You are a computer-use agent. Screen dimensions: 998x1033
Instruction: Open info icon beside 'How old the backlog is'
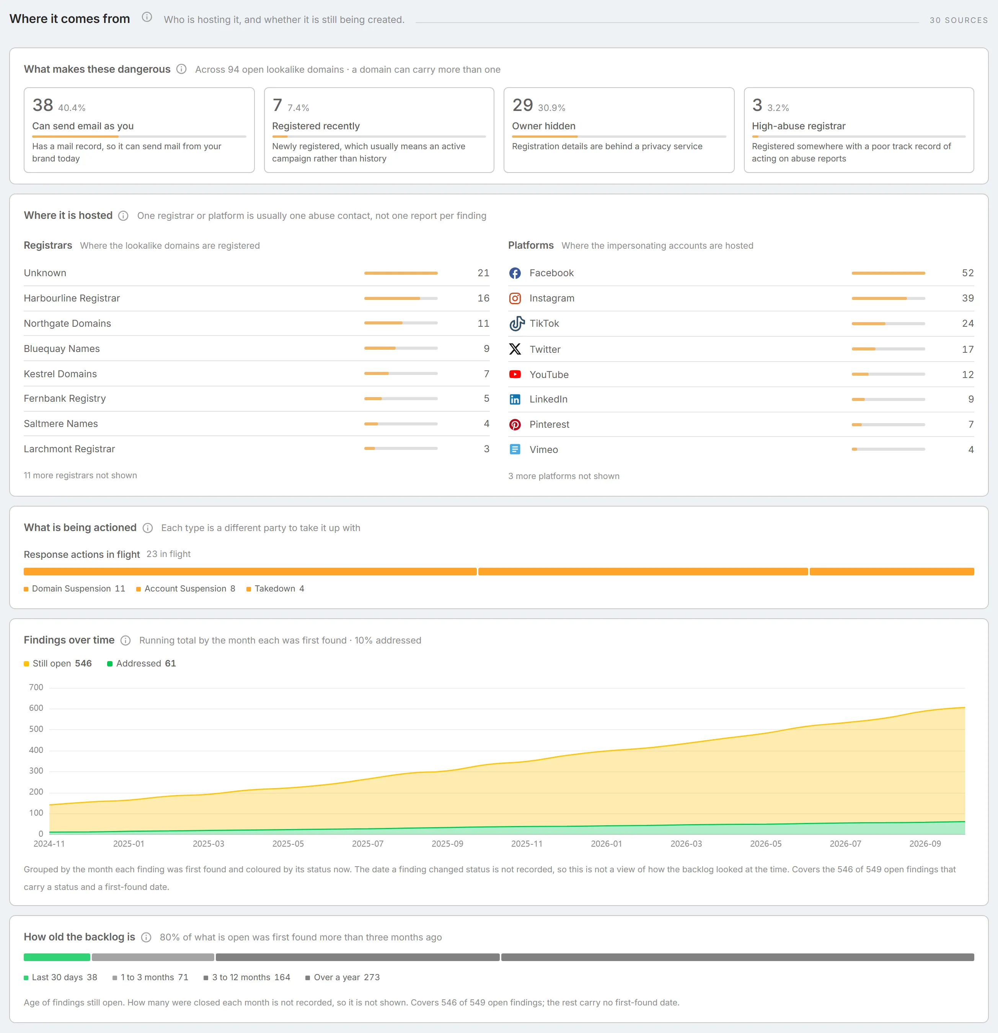pyautogui.click(x=147, y=937)
